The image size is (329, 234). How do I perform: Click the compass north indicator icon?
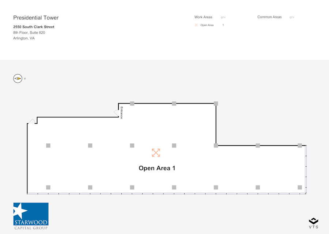pyautogui.click(x=18, y=79)
